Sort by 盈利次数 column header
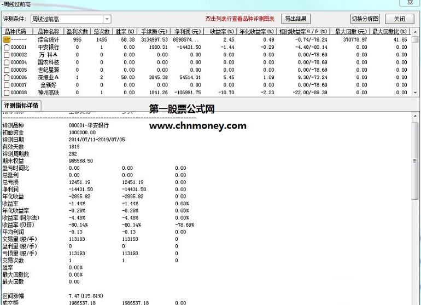This screenshot has height=305, width=421. click(77, 31)
